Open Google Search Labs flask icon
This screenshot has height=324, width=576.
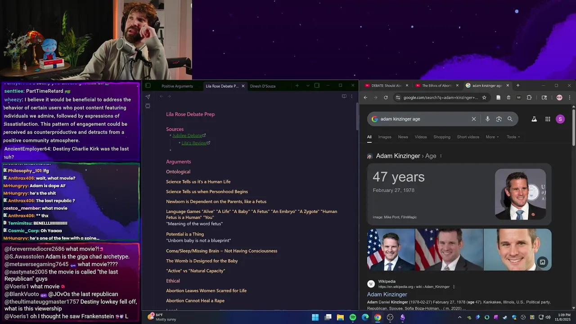click(x=534, y=119)
